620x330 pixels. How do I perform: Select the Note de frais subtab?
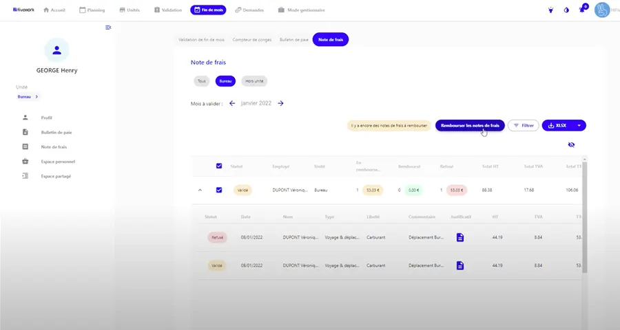[331, 39]
